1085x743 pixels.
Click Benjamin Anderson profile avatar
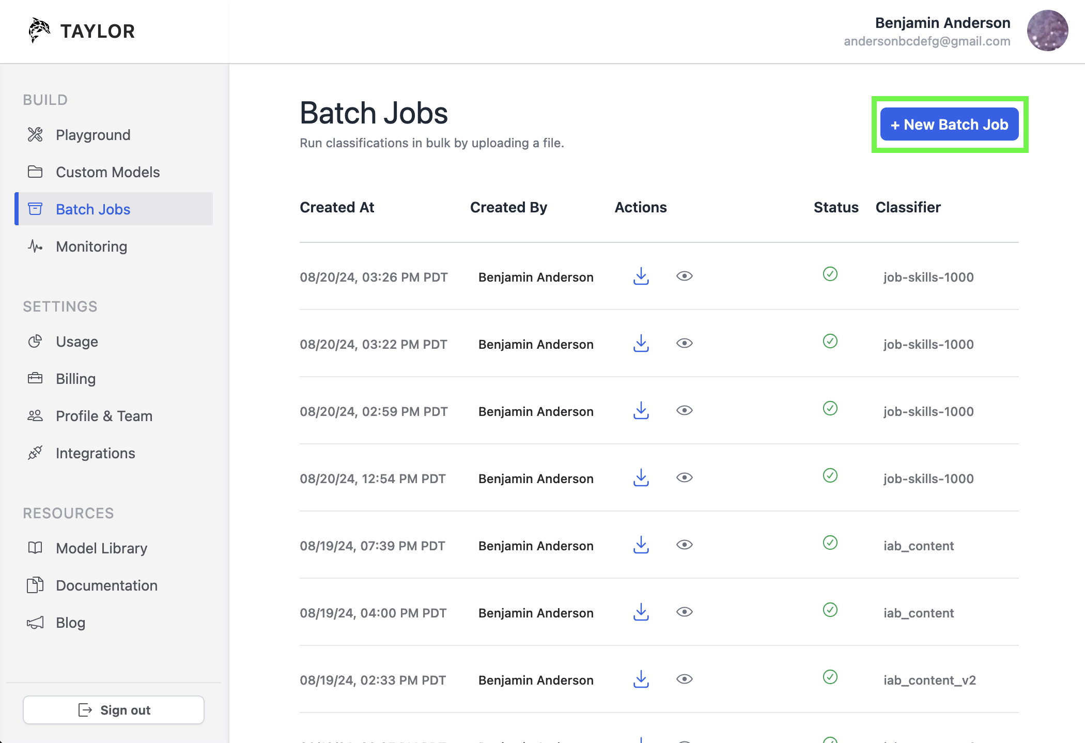(1047, 30)
